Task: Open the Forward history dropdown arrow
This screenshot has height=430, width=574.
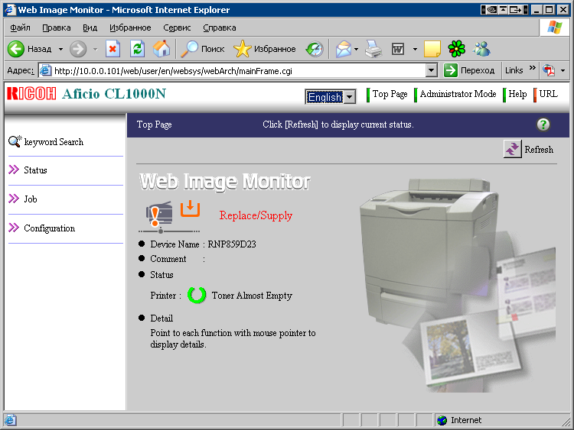Action: (x=95, y=49)
